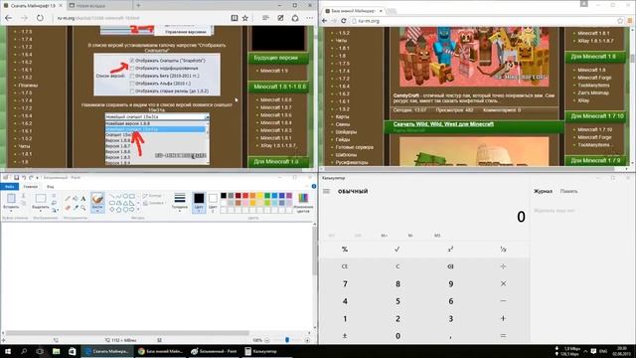636x358 pixels.
Task: Click the Edge back arrow
Action: pos(9,18)
